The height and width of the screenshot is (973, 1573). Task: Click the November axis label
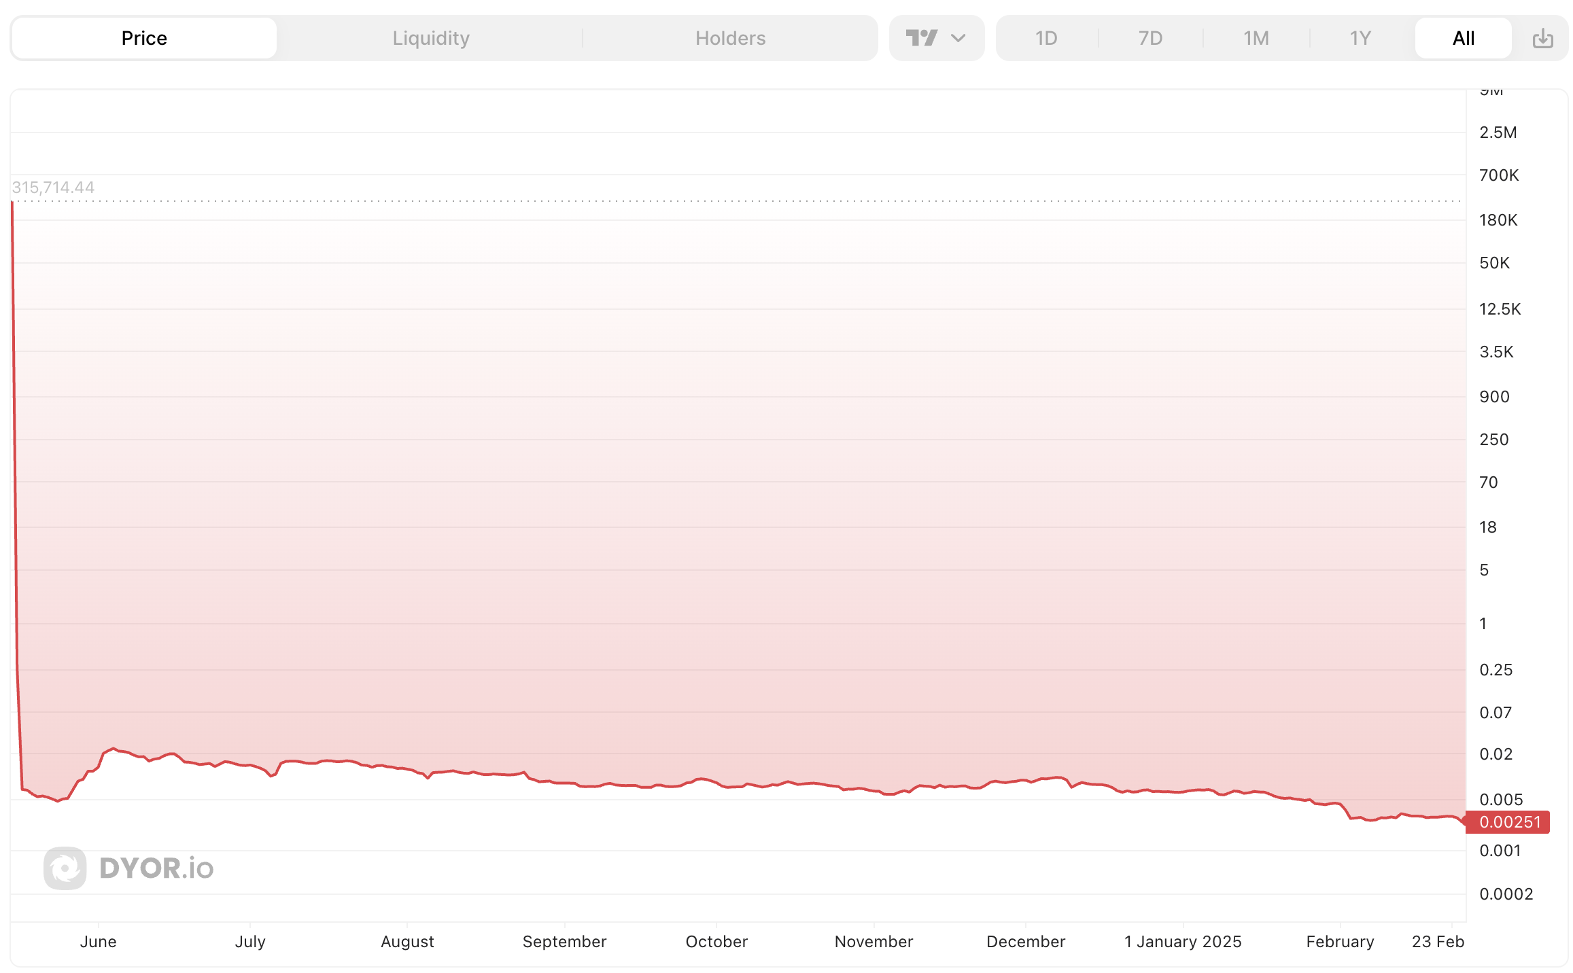pos(874,942)
